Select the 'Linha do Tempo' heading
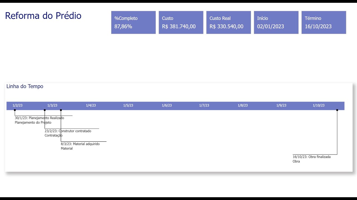 coord(25,86)
